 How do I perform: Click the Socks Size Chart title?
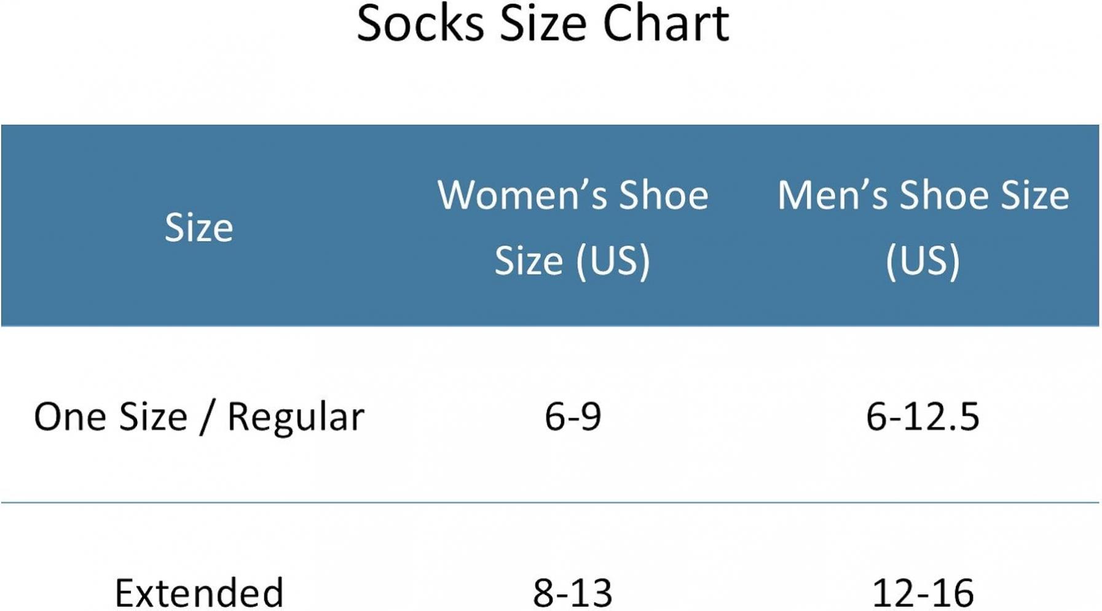click(543, 23)
